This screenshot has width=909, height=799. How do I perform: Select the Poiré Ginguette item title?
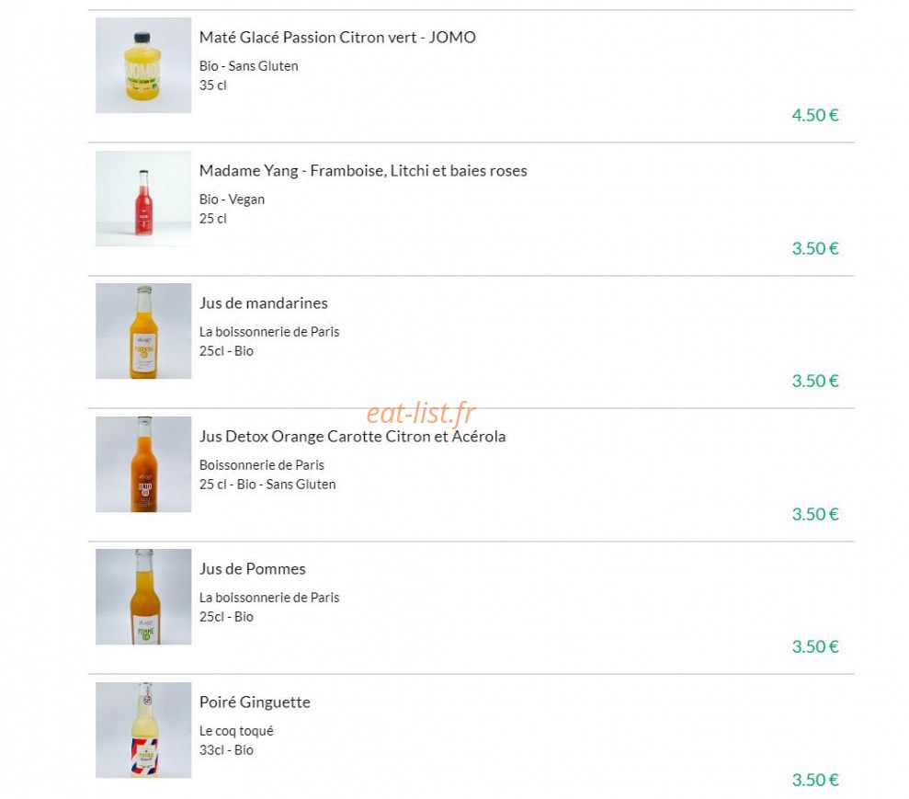pyautogui.click(x=255, y=702)
